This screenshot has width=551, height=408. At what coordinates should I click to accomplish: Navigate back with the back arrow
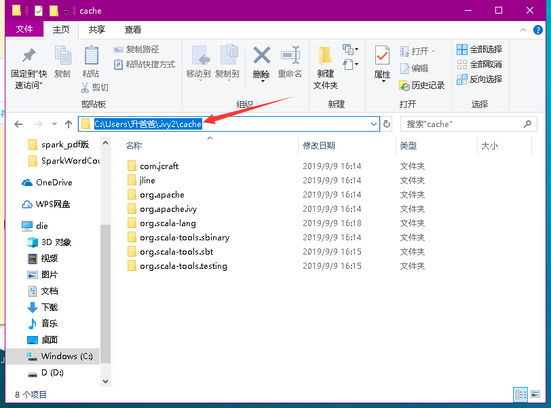[x=18, y=124]
